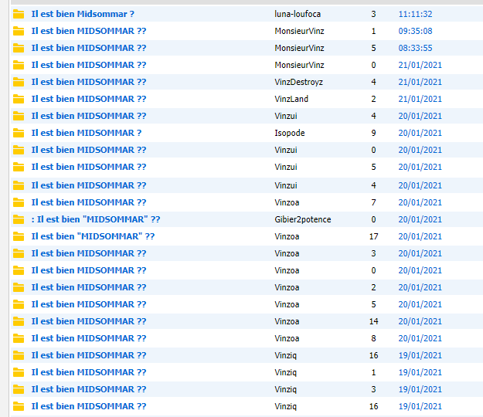Open Vinzoa's MIDSOMMAR topic title with 7 replies
The height and width of the screenshot is (417, 483).
(89, 202)
